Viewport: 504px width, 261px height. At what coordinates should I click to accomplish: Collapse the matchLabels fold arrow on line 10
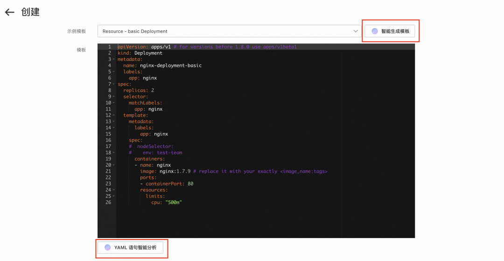114,103
